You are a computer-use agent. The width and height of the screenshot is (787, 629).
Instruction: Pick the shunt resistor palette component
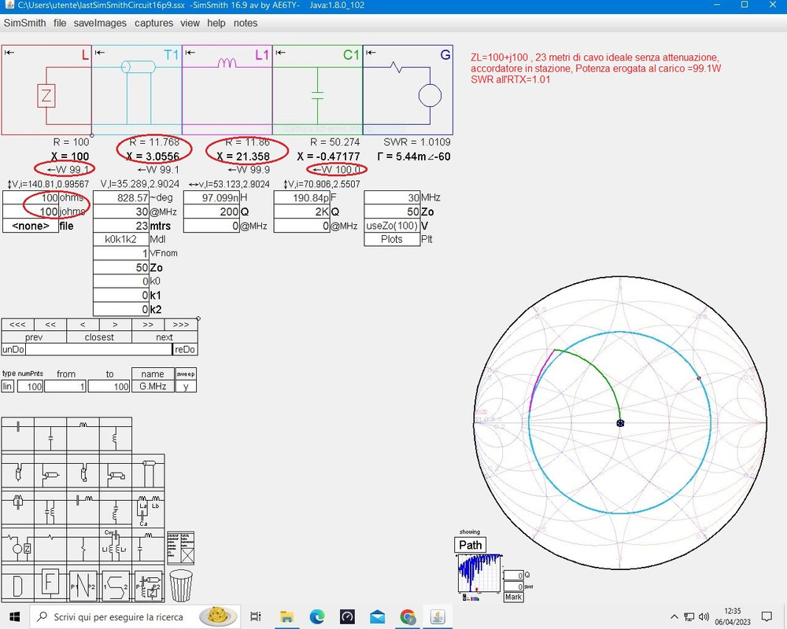pyautogui.click(x=83, y=545)
